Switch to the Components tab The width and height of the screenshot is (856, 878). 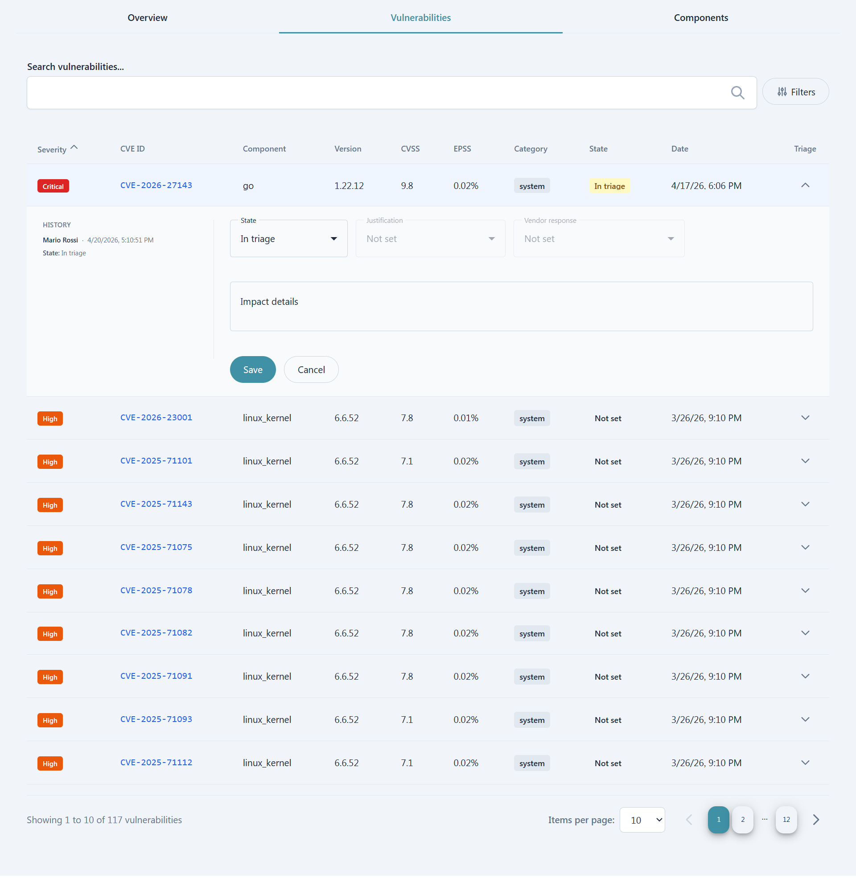(700, 17)
